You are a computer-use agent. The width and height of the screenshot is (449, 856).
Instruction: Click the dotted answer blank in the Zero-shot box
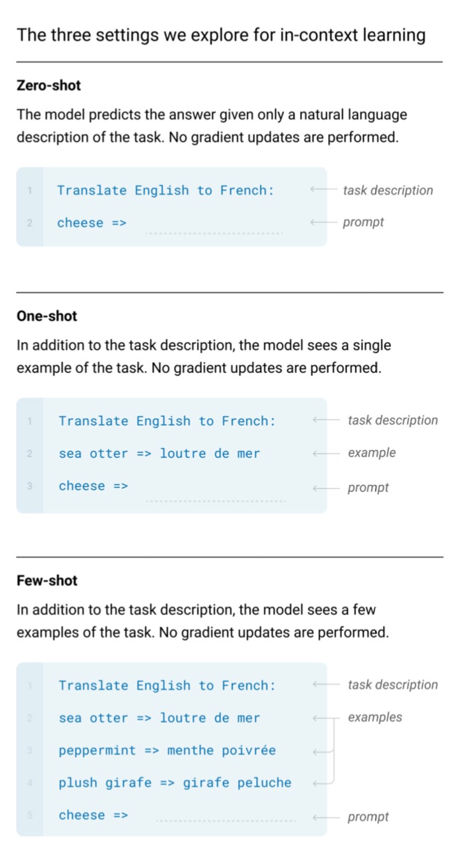(x=213, y=232)
